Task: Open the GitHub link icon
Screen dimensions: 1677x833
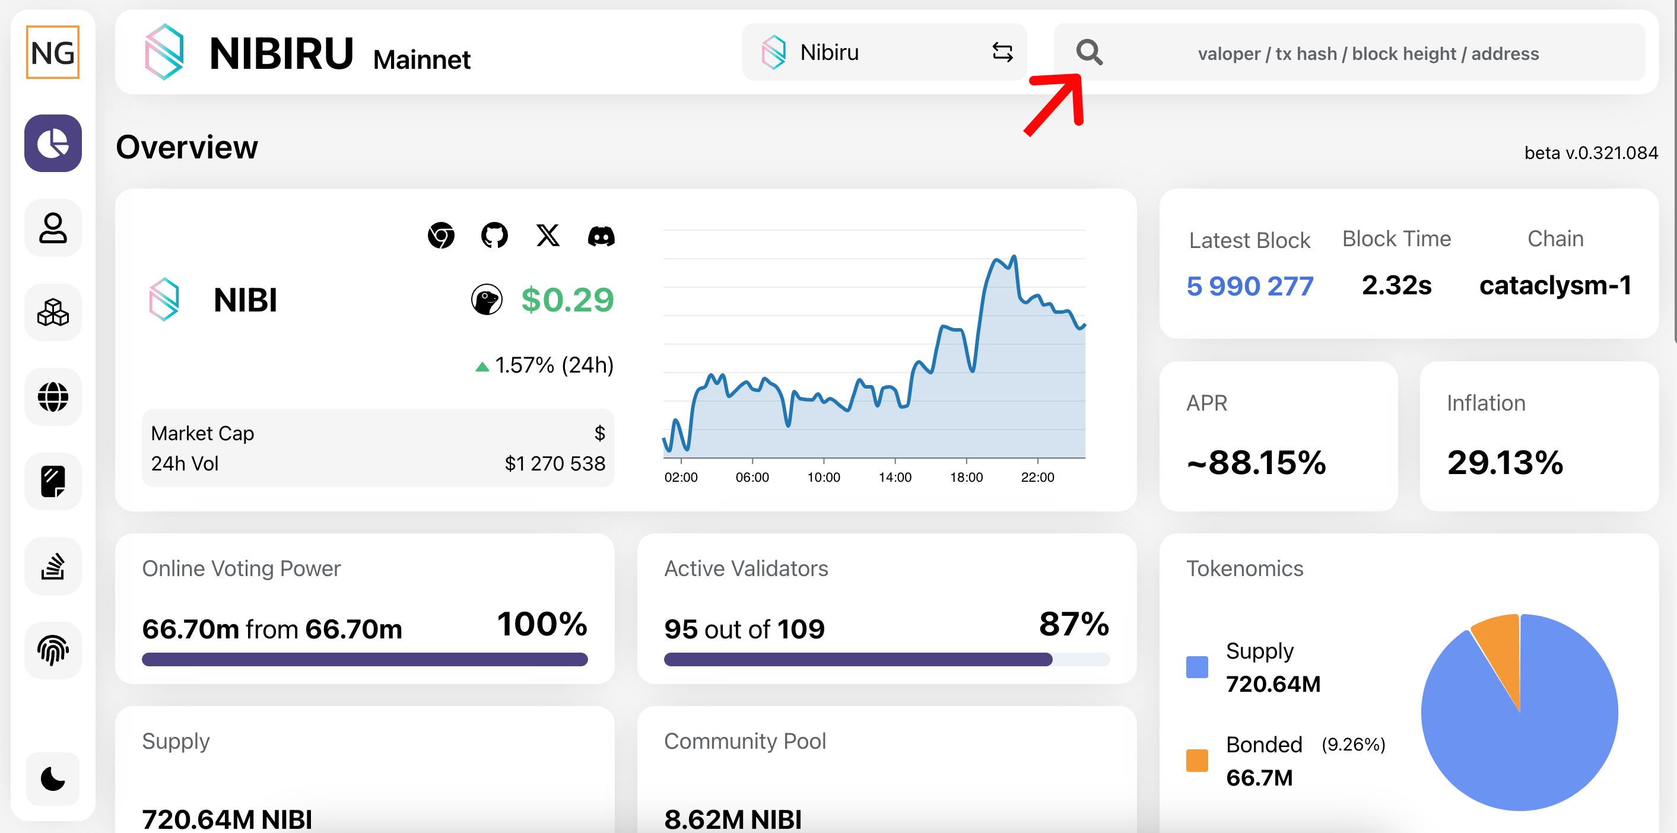Action: point(494,236)
